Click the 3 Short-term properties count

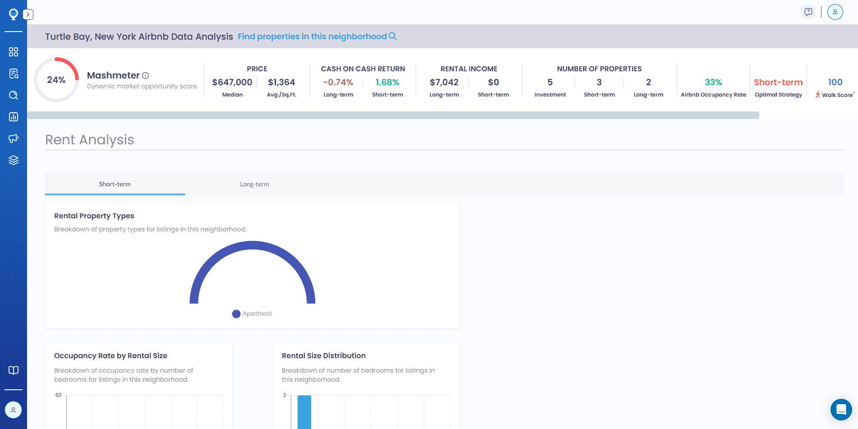click(599, 82)
